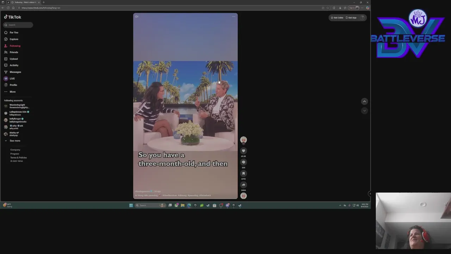This screenshot has width=451, height=254.
Task: Open profile avatar in top right
Action: (362, 18)
